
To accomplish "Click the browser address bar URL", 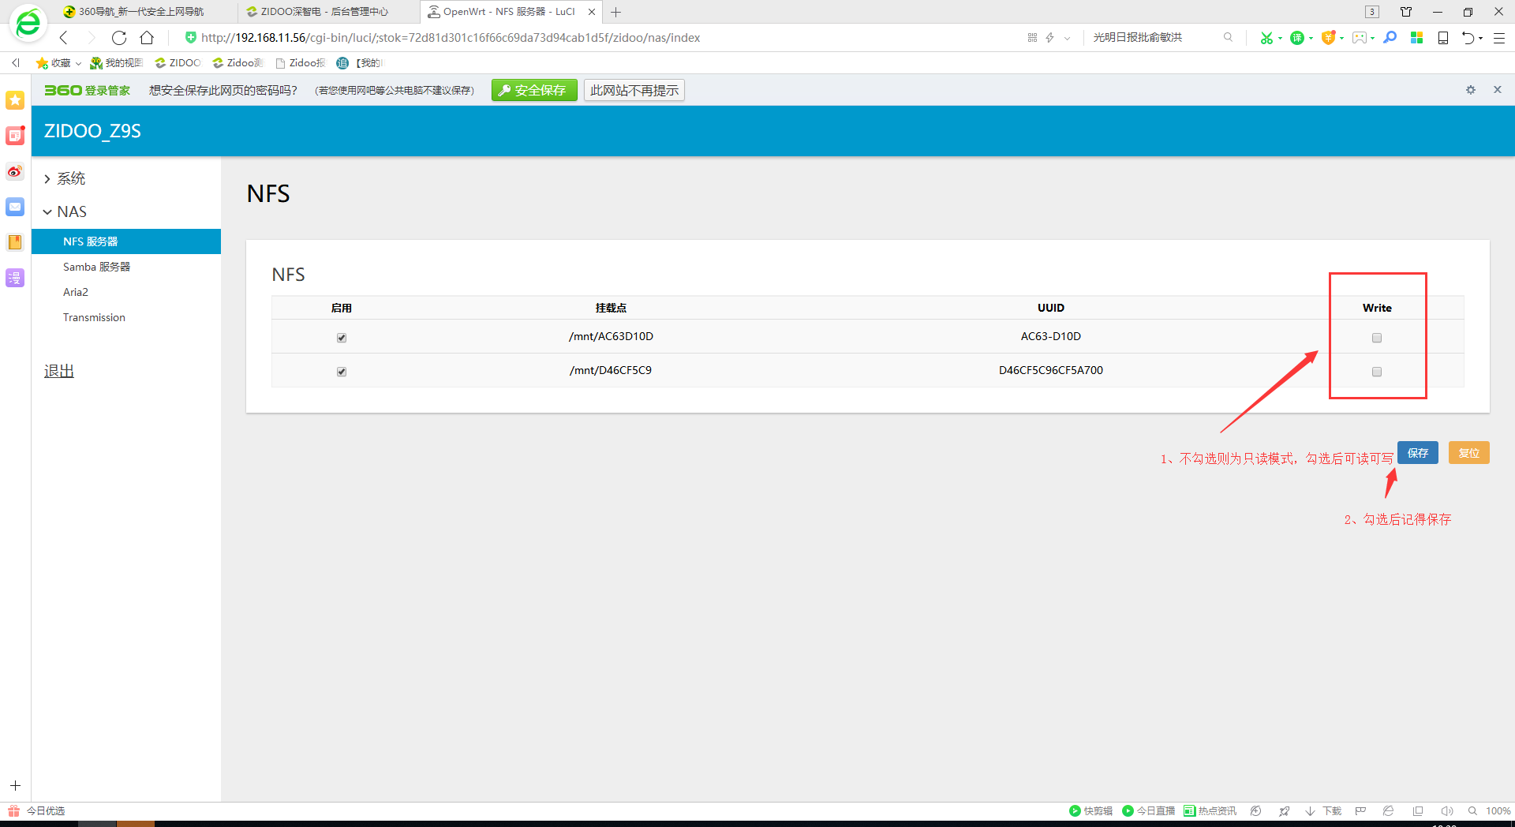I will coord(450,38).
